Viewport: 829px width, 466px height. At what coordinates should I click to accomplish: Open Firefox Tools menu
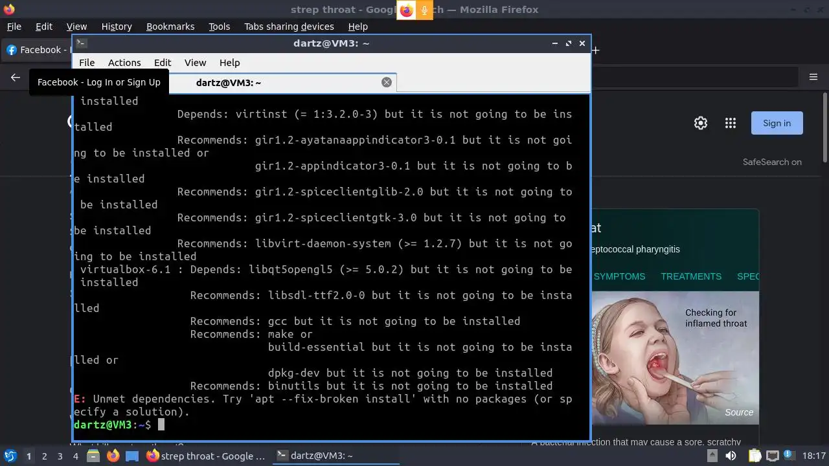pyautogui.click(x=219, y=27)
